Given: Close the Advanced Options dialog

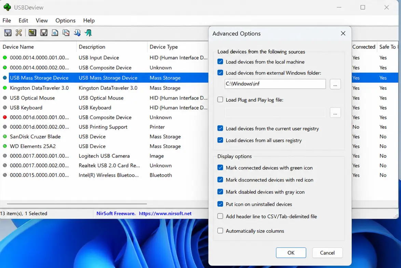Looking at the screenshot, I should pyautogui.click(x=343, y=33).
